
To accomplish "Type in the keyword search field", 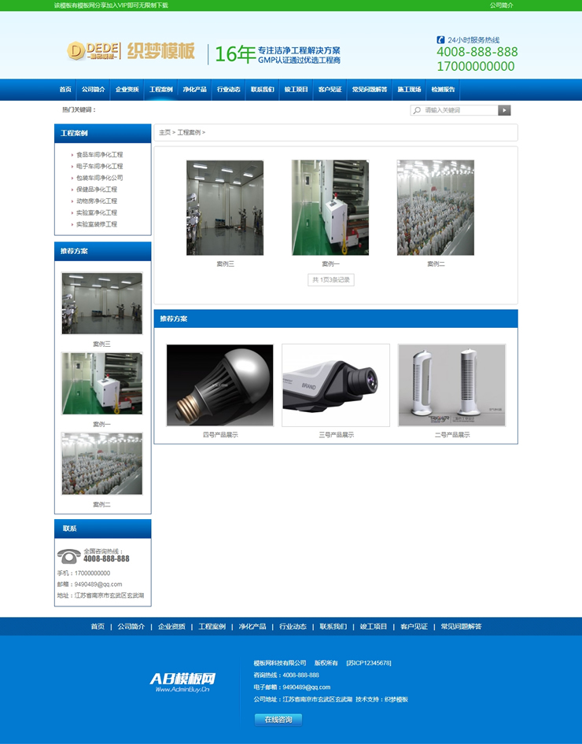I will (x=460, y=111).
